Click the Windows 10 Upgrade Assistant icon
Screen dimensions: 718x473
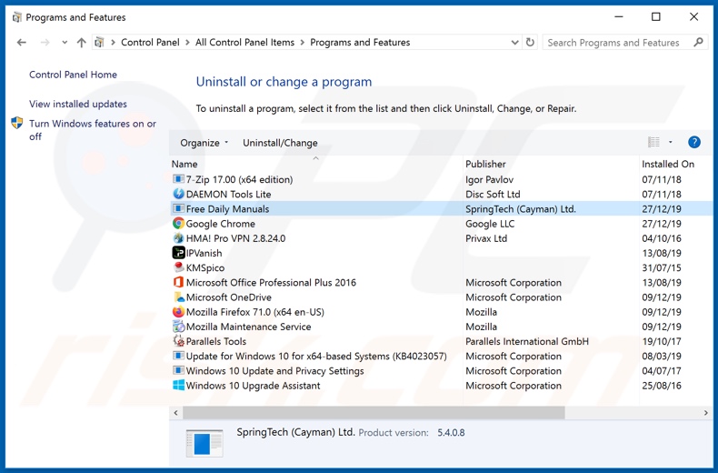(x=178, y=385)
